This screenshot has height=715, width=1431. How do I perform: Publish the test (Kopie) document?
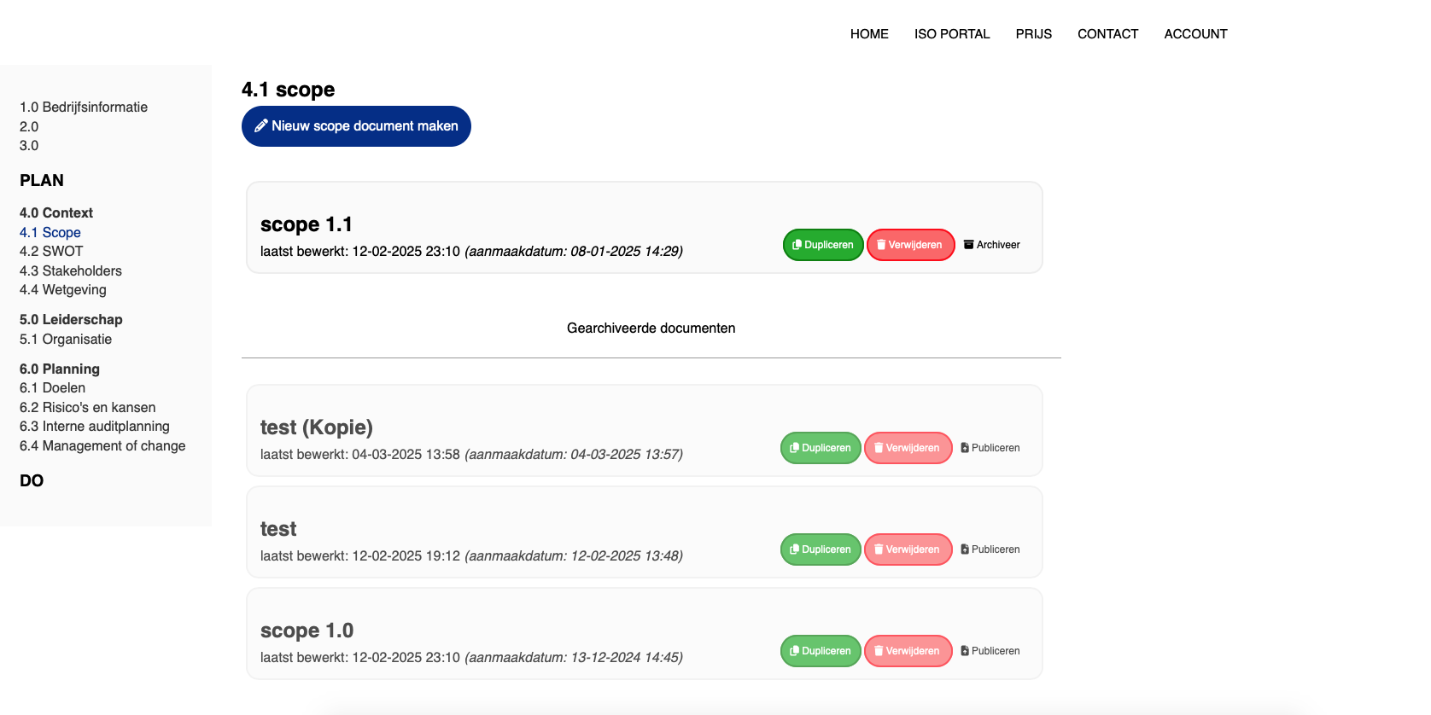pyautogui.click(x=990, y=448)
